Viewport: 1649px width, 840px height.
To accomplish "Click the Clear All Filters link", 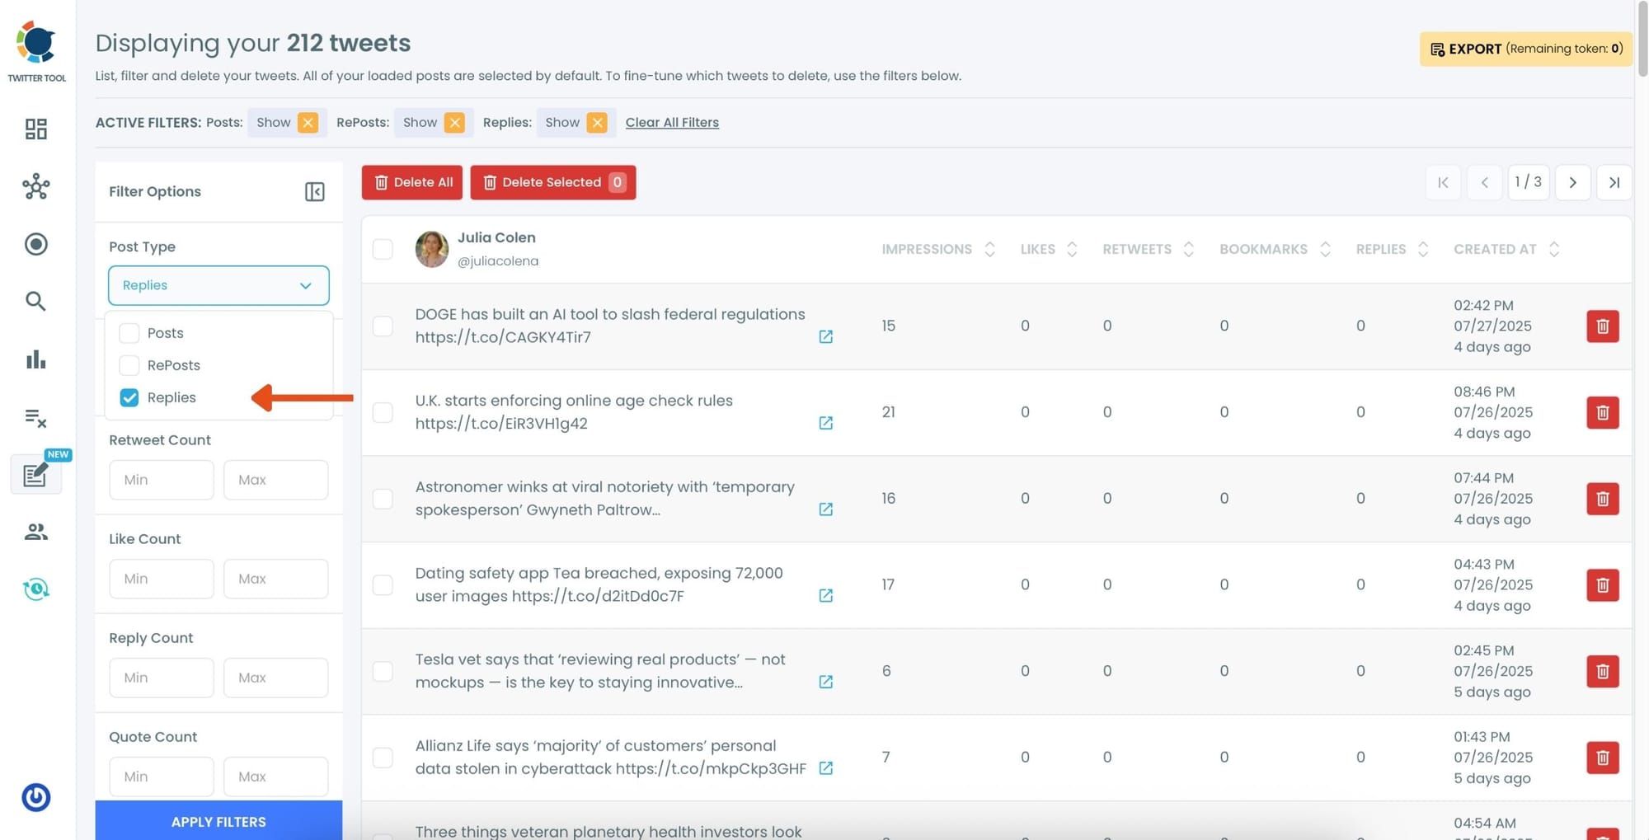I will [672, 123].
